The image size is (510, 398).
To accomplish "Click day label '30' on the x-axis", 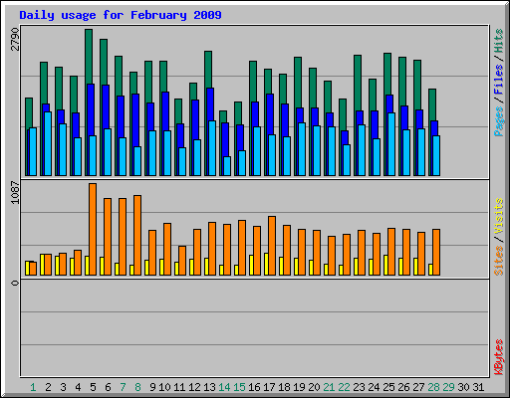I will 463,387.
